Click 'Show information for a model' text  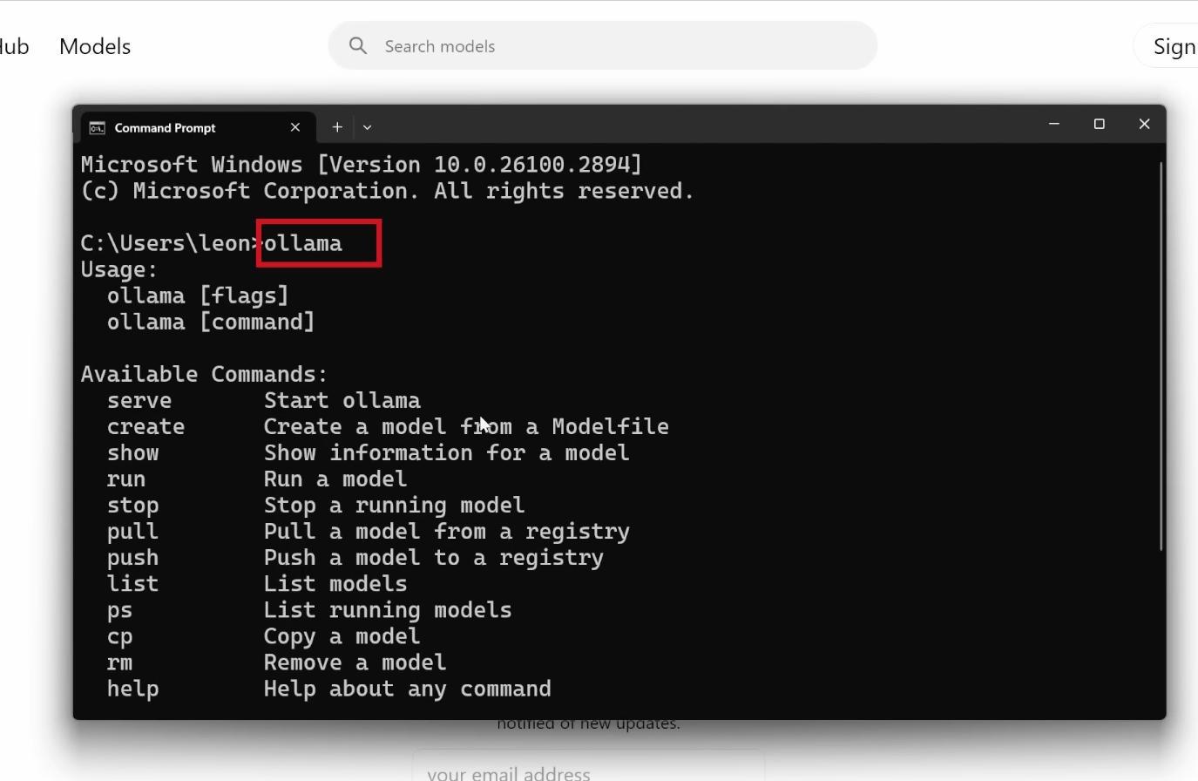447,453
